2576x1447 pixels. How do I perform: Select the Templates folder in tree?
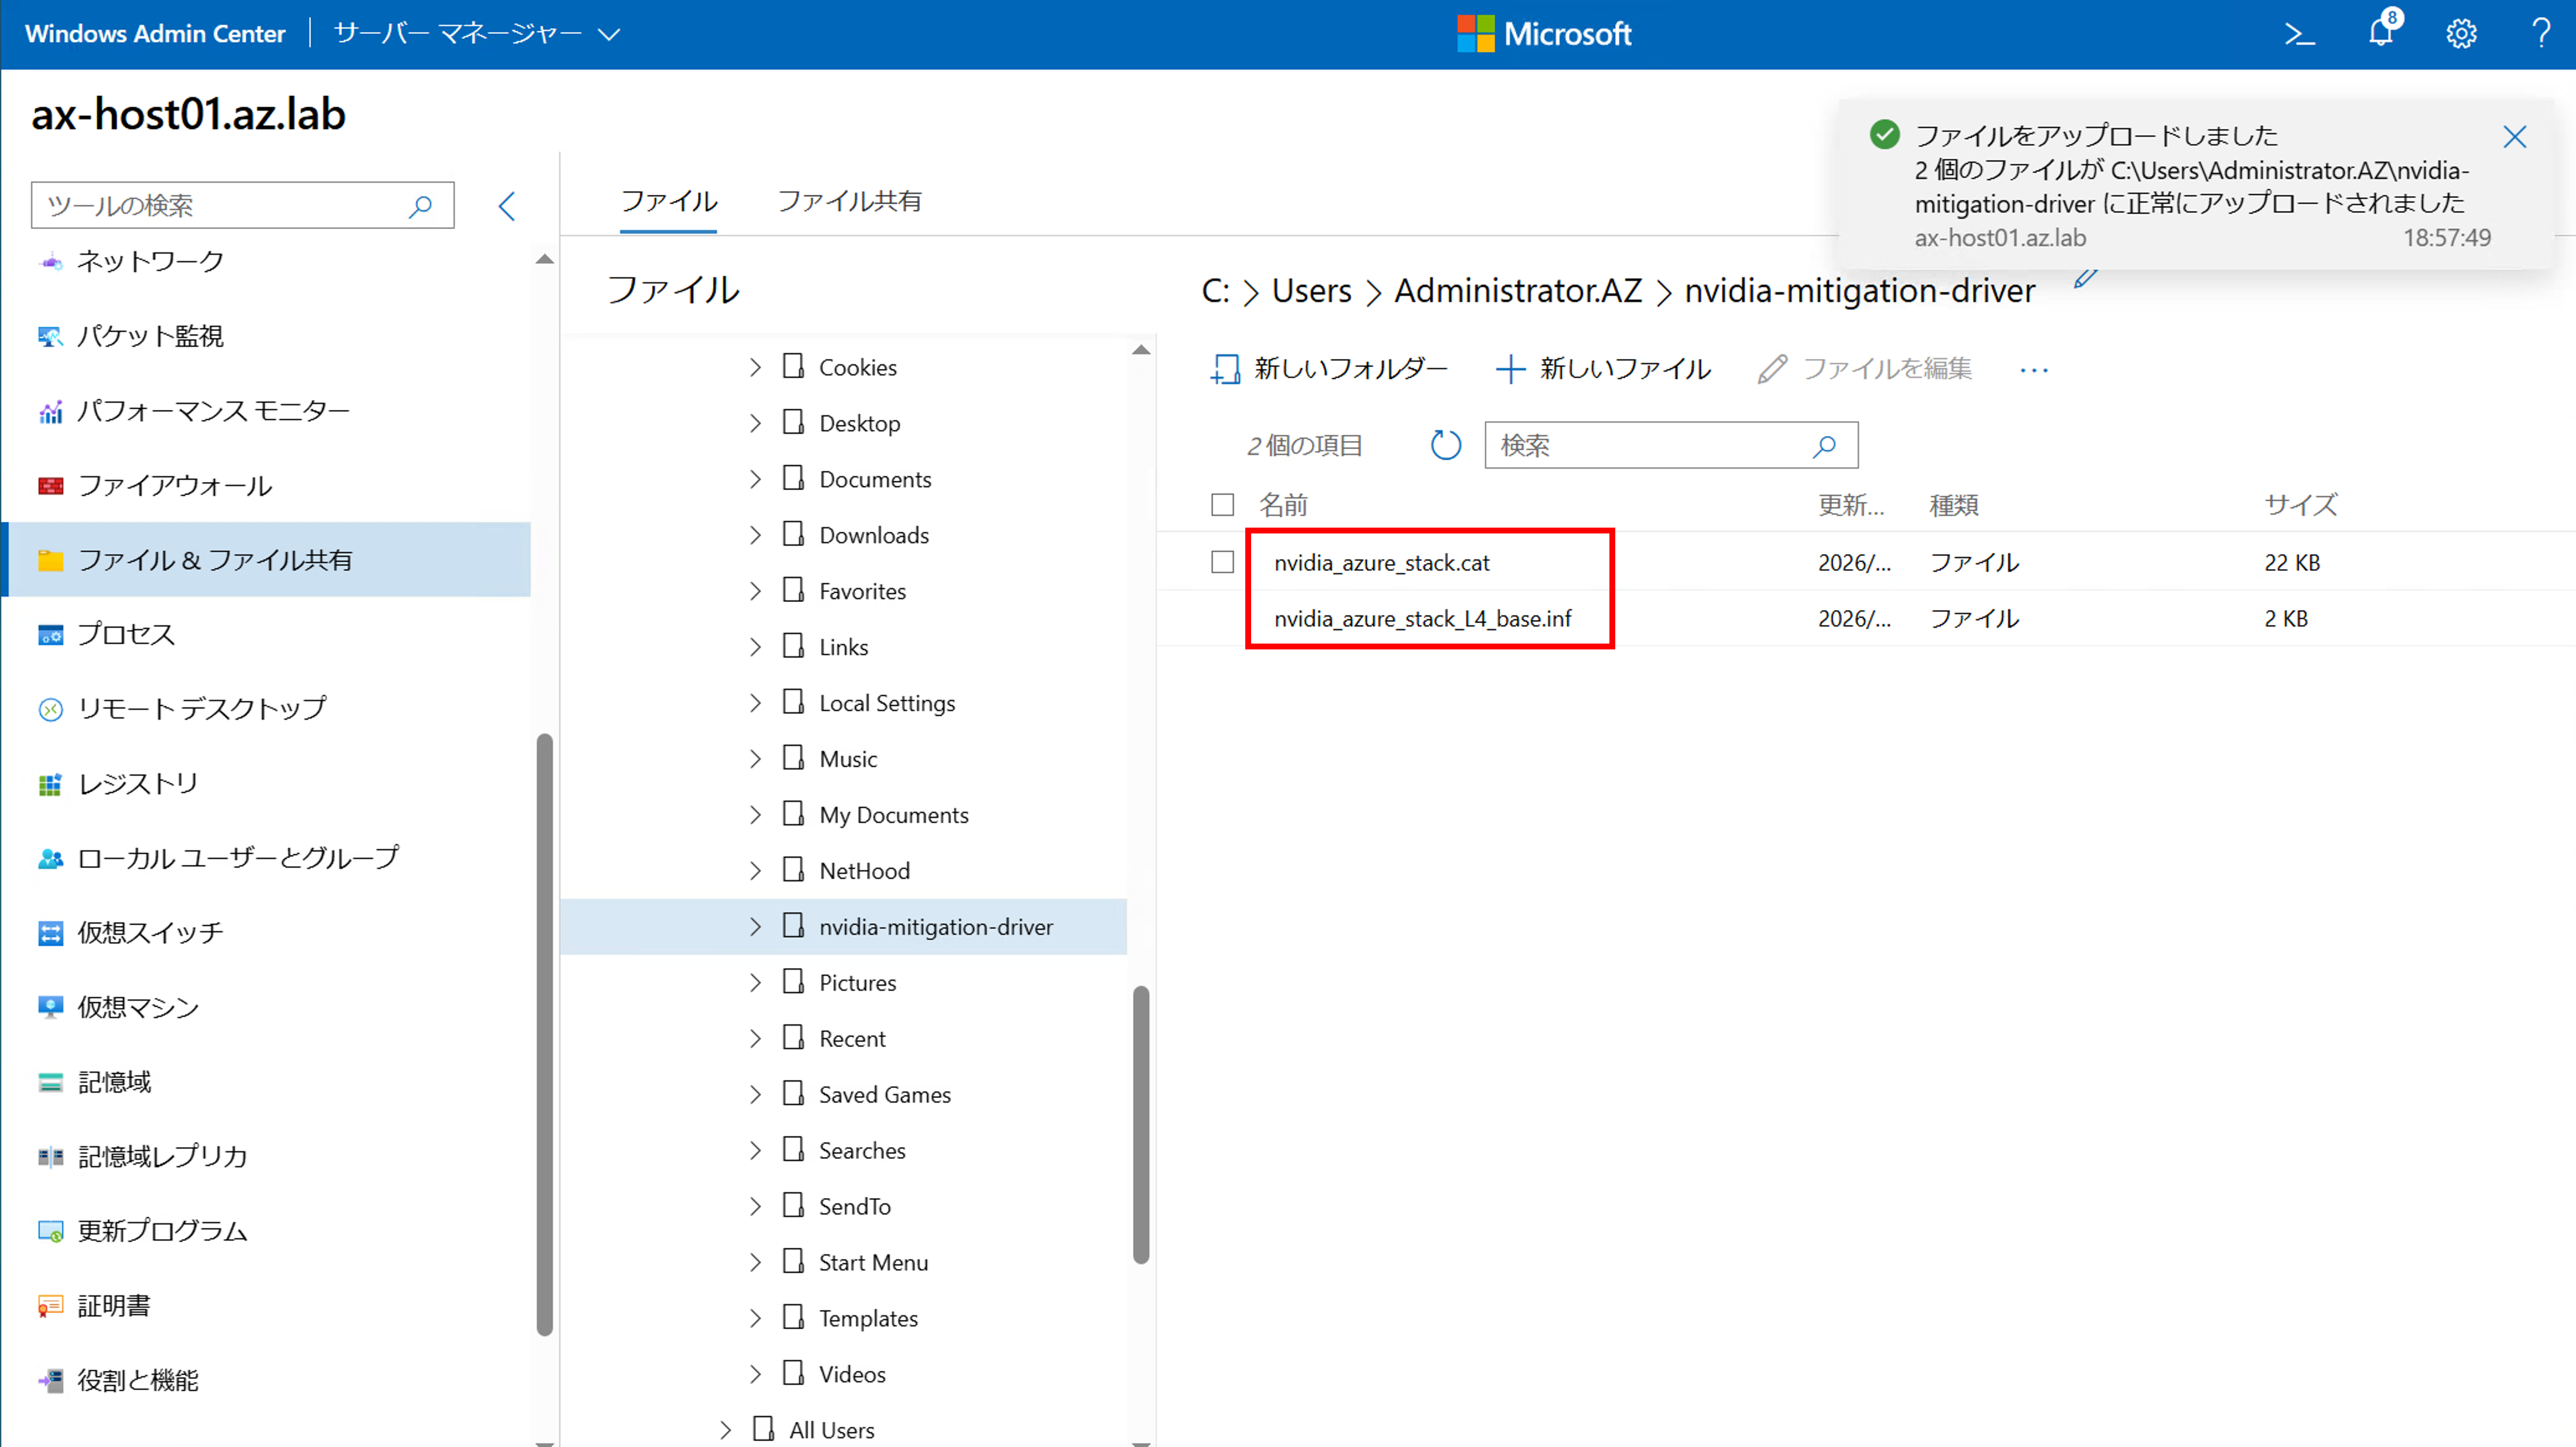coord(868,1318)
